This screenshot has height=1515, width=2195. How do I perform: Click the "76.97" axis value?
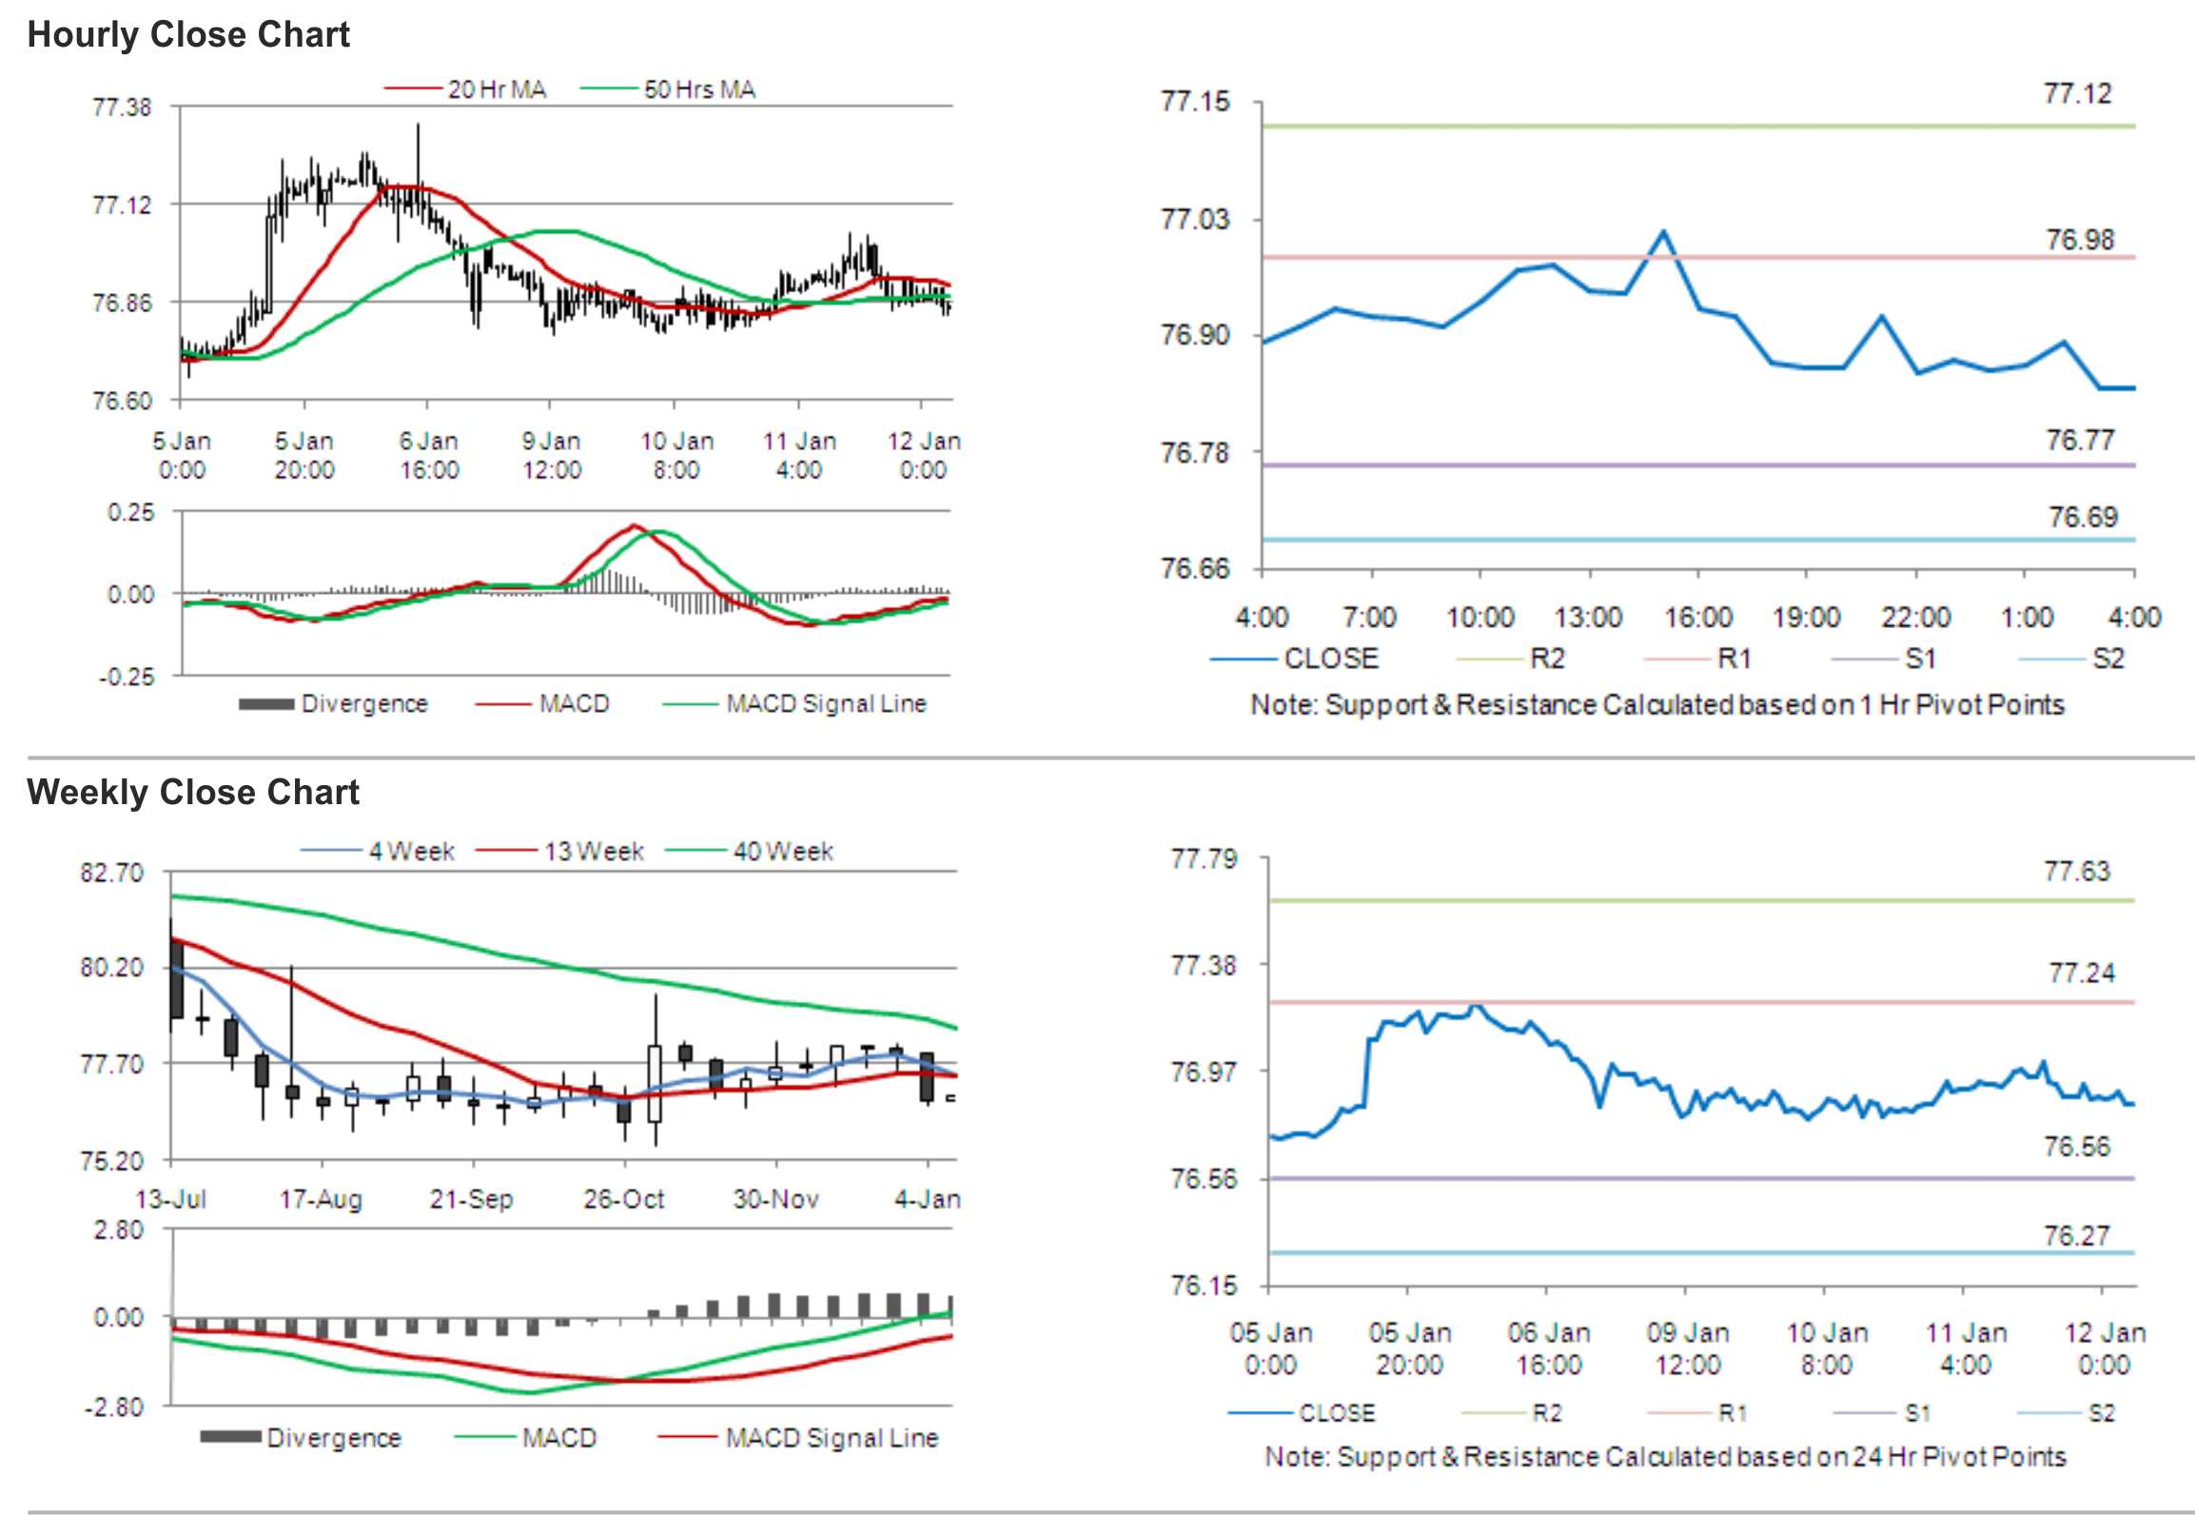[1204, 1072]
